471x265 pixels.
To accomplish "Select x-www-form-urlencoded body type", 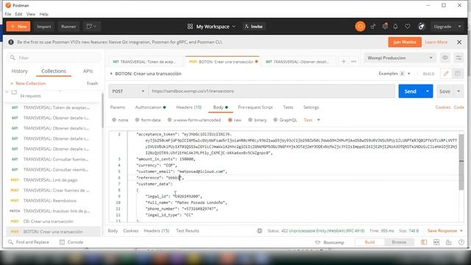I will click(170, 120).
